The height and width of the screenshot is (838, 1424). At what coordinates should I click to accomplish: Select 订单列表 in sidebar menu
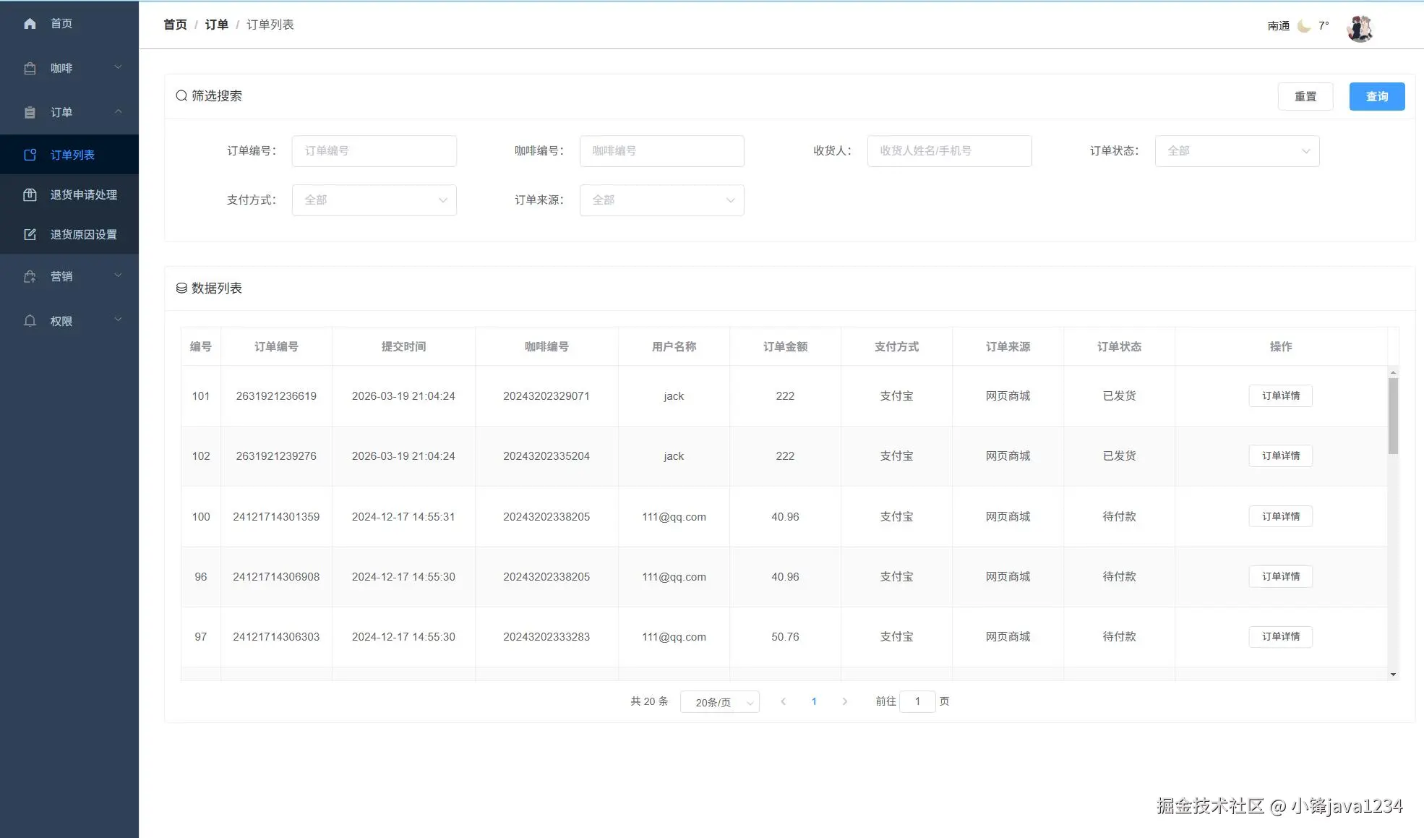coord(72,155)
